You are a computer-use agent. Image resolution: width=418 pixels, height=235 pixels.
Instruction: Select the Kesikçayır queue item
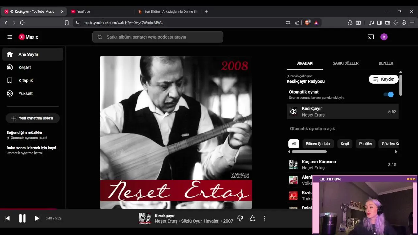(x=343, y=112)
